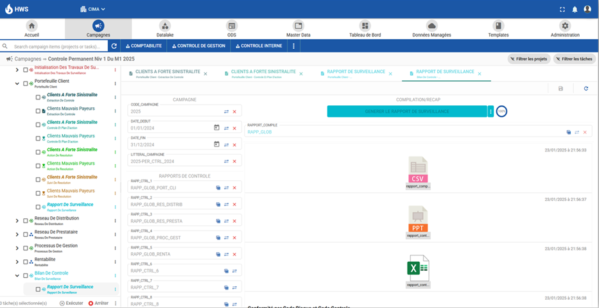This screenshot has width=599, height=308.
Task: Toggle fullscreen mode icon in the header
Action: pyautogui.click(x=562, y=10)
